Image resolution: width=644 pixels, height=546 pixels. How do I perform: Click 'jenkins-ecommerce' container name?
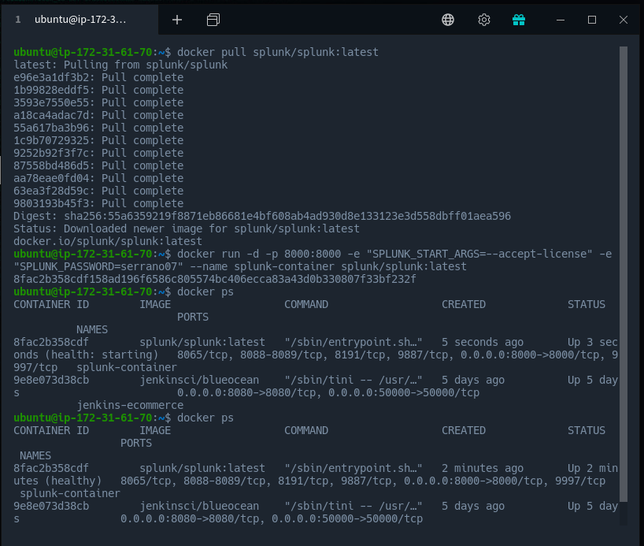(x=130, y=406)
